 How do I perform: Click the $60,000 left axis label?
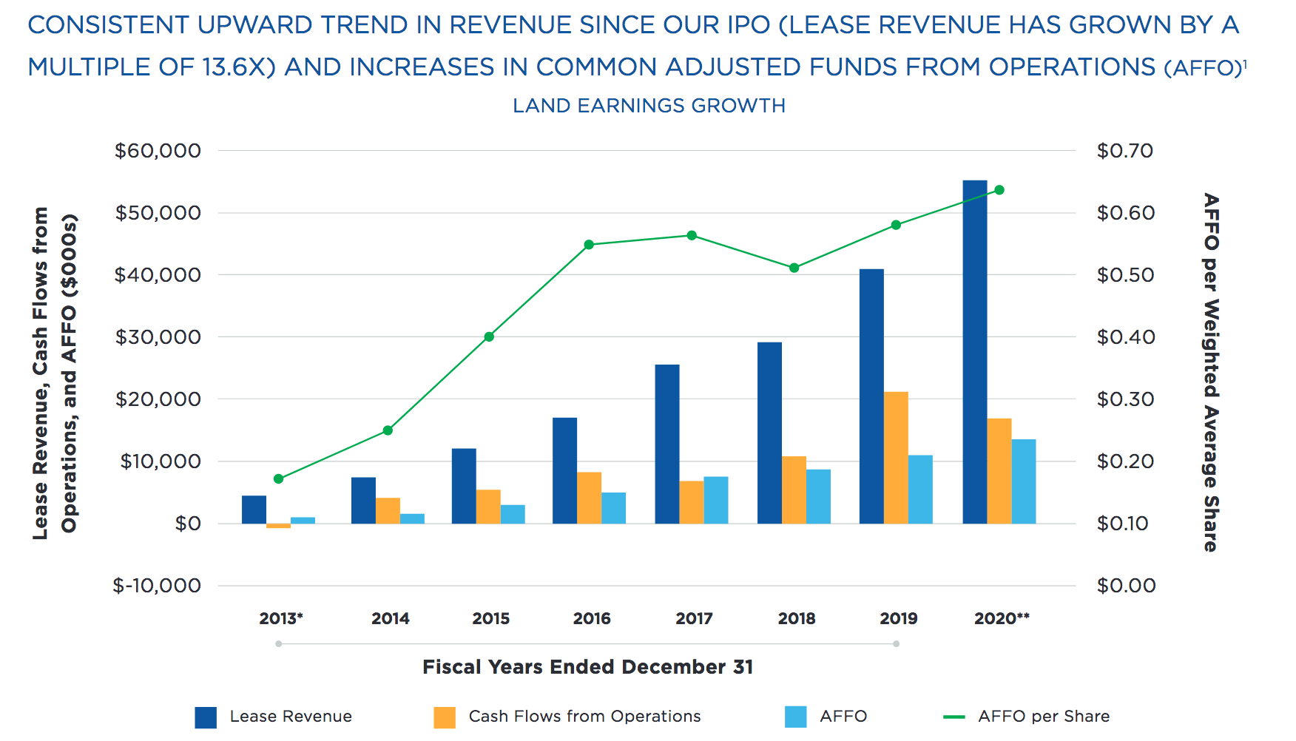[x=157, y=151]
